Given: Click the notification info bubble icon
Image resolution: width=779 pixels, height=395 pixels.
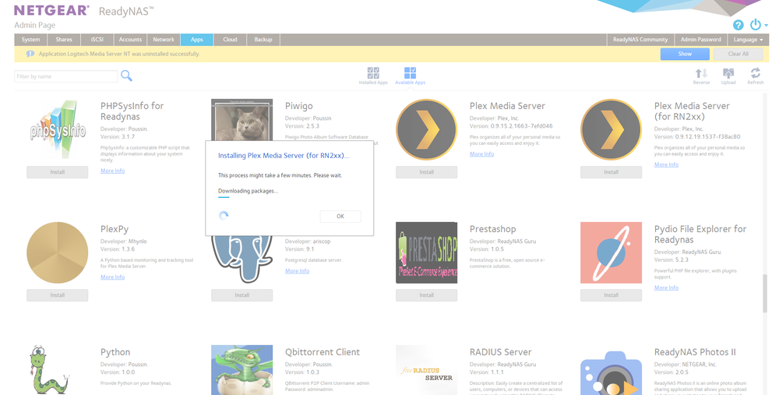Looking at the screenshot, I should point(30,54).
